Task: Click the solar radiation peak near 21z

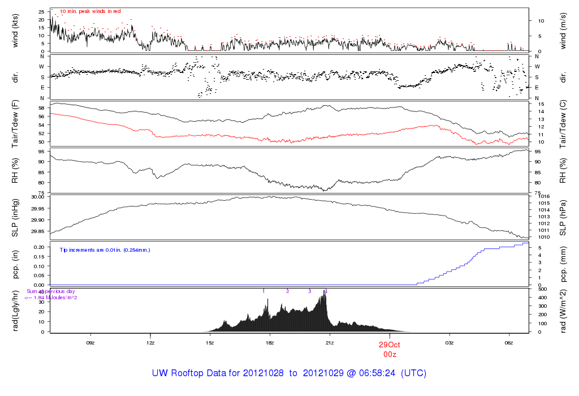Action: pyautogui.click(x=325, y=292)
